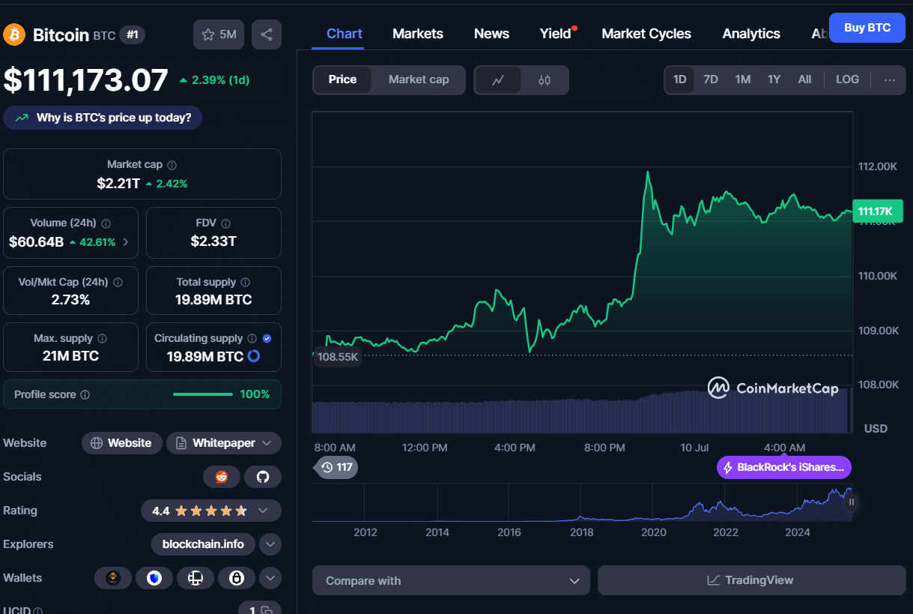
Task: Click the Total supply info icon
Action: tap(246, 283)
